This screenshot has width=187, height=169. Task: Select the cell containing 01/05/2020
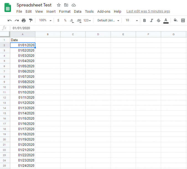click(x=23, y=66)
